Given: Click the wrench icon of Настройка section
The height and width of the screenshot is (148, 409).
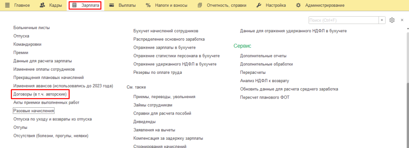Looking at the screenshot, I should coord(259,5).
